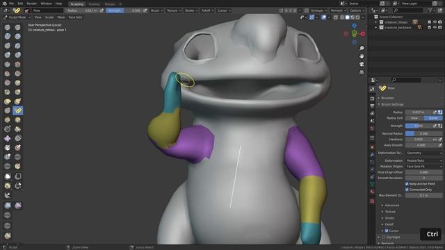This screenshot has width=445, height=250.
Task: Click the zoom magnifier viewport icon
Action: (362, 48)
